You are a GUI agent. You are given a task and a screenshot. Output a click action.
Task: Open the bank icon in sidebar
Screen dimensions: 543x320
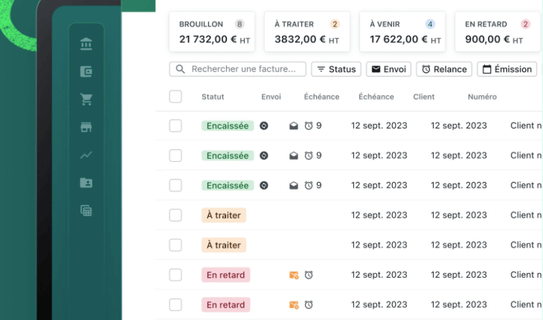[86, 45]
